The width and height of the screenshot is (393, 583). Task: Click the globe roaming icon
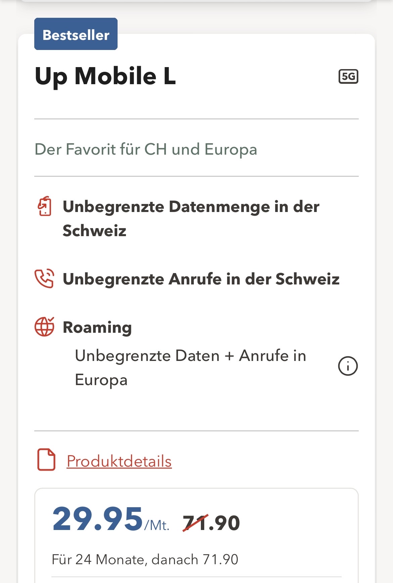pyautogui.click(x=44, y=326)
